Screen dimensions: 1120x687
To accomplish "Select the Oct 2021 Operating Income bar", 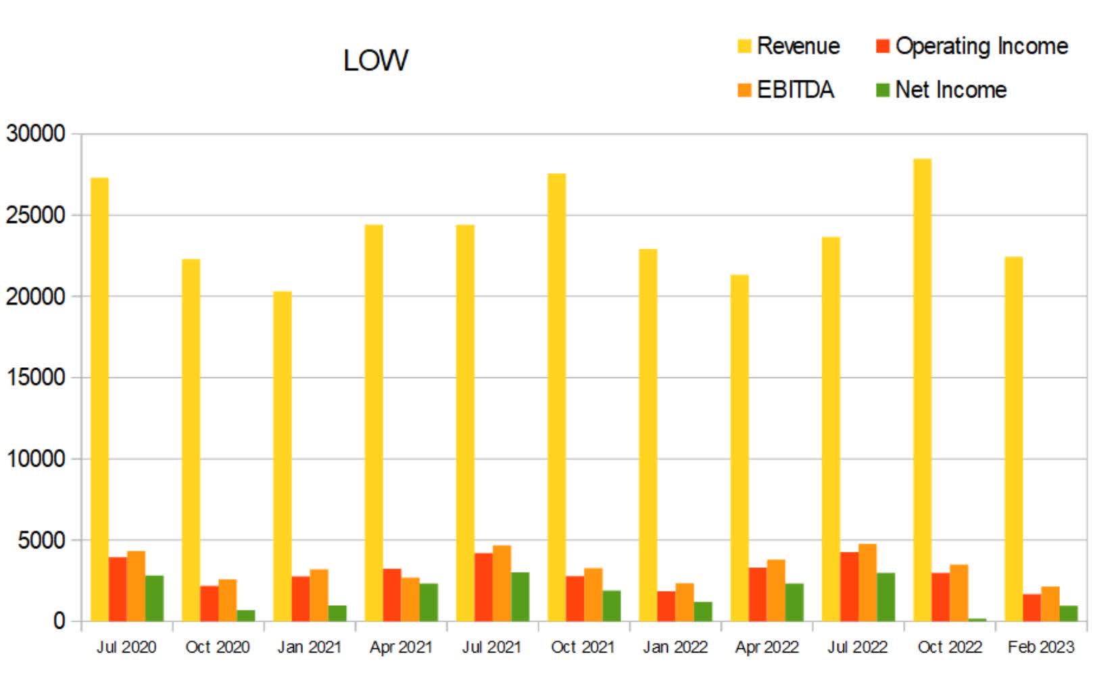I will pyautogui.click(x=575, y=599).
